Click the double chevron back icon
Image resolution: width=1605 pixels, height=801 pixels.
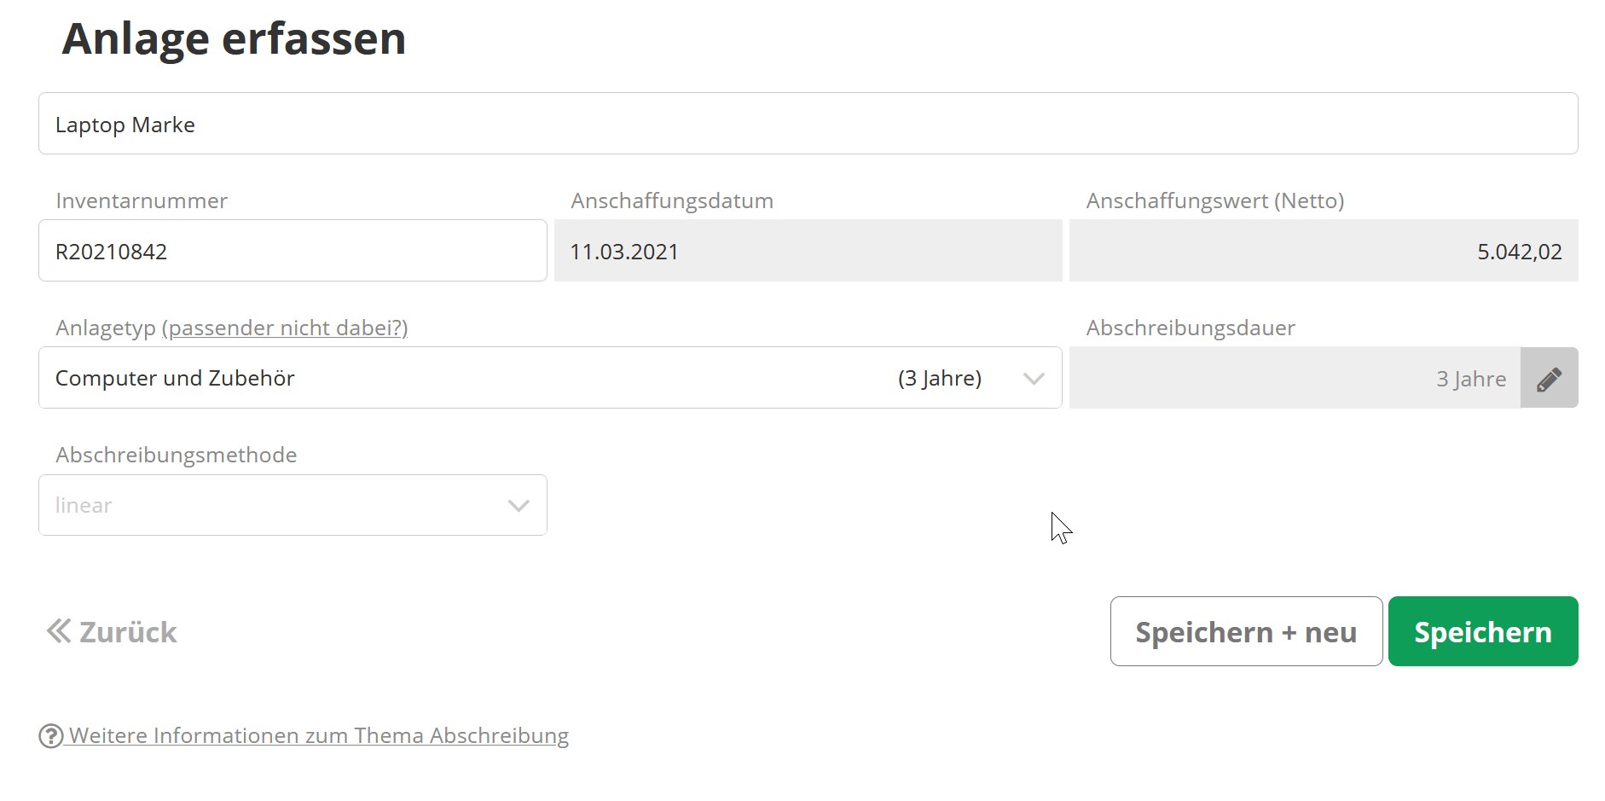pyautogui.click(x=59, y=631)
